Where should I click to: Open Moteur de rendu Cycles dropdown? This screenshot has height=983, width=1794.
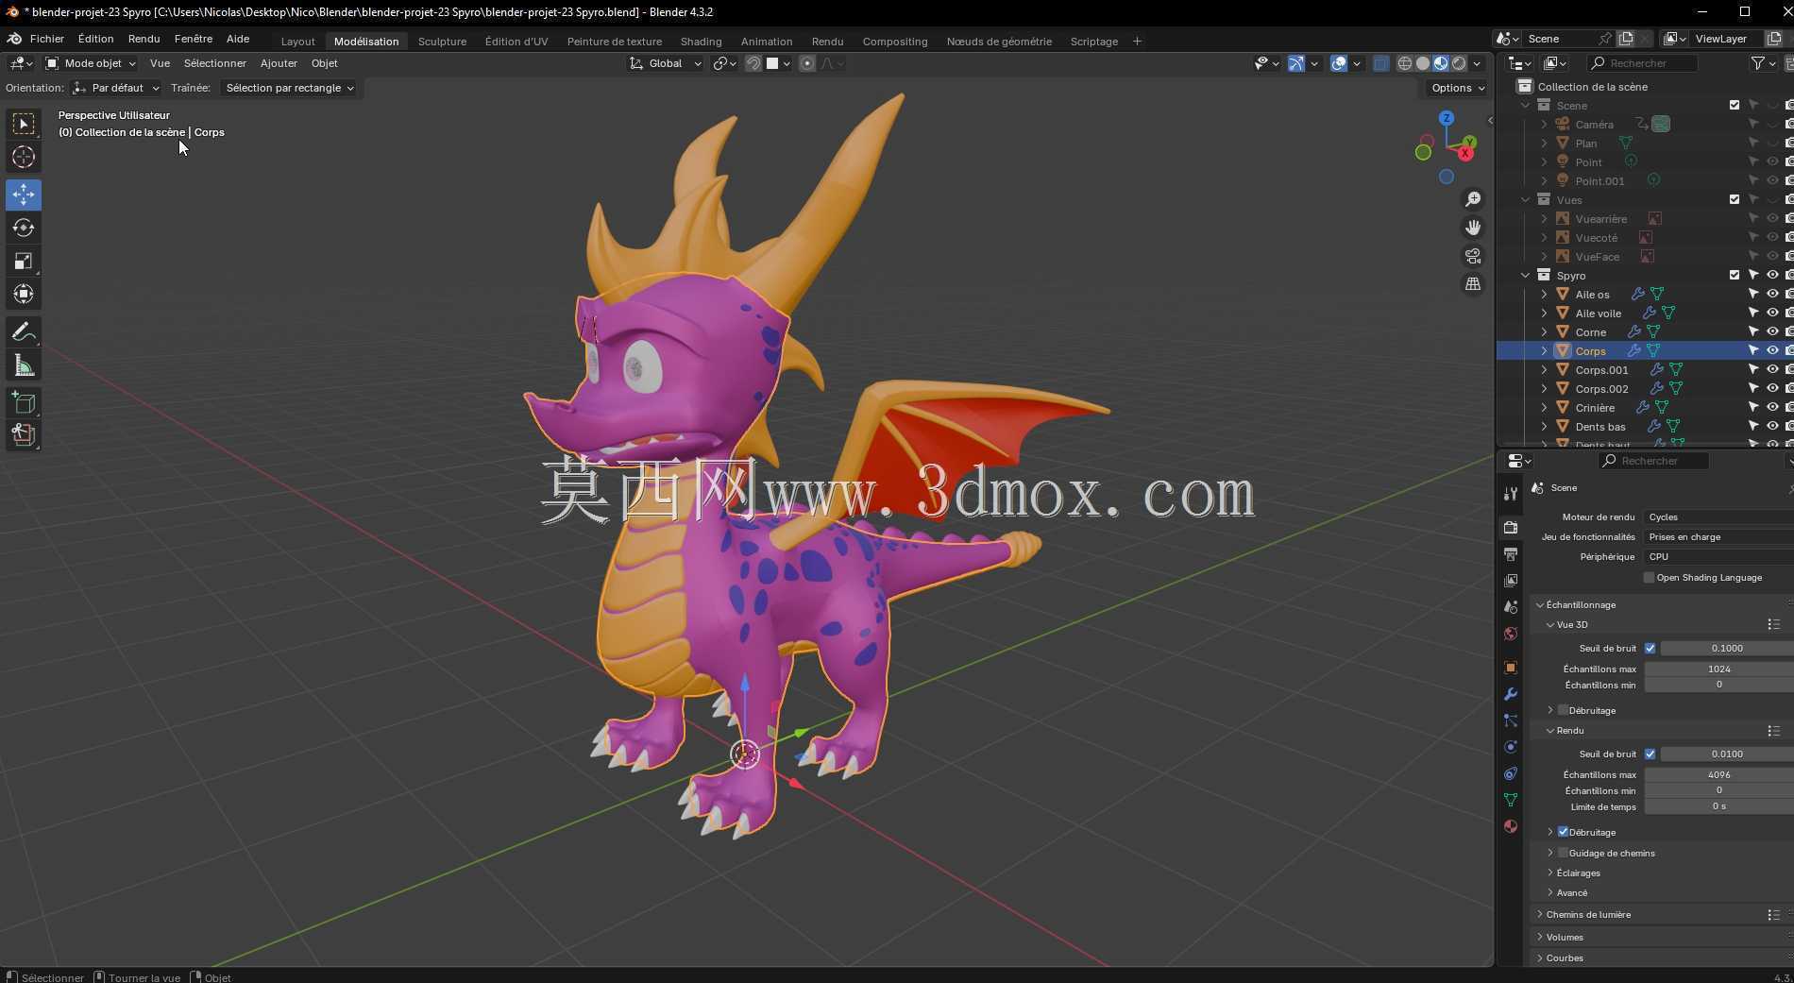point(1718,517)
